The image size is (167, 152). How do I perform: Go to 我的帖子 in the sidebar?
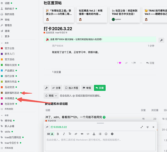tap(9, 9)
